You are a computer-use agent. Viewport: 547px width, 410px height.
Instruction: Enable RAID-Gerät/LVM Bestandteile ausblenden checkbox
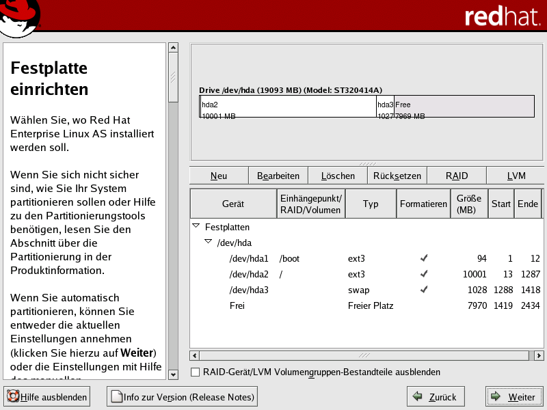point(196,372)
